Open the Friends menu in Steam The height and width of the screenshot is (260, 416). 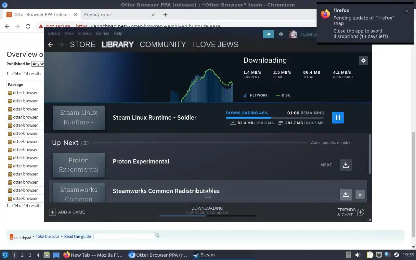[84, 33]
